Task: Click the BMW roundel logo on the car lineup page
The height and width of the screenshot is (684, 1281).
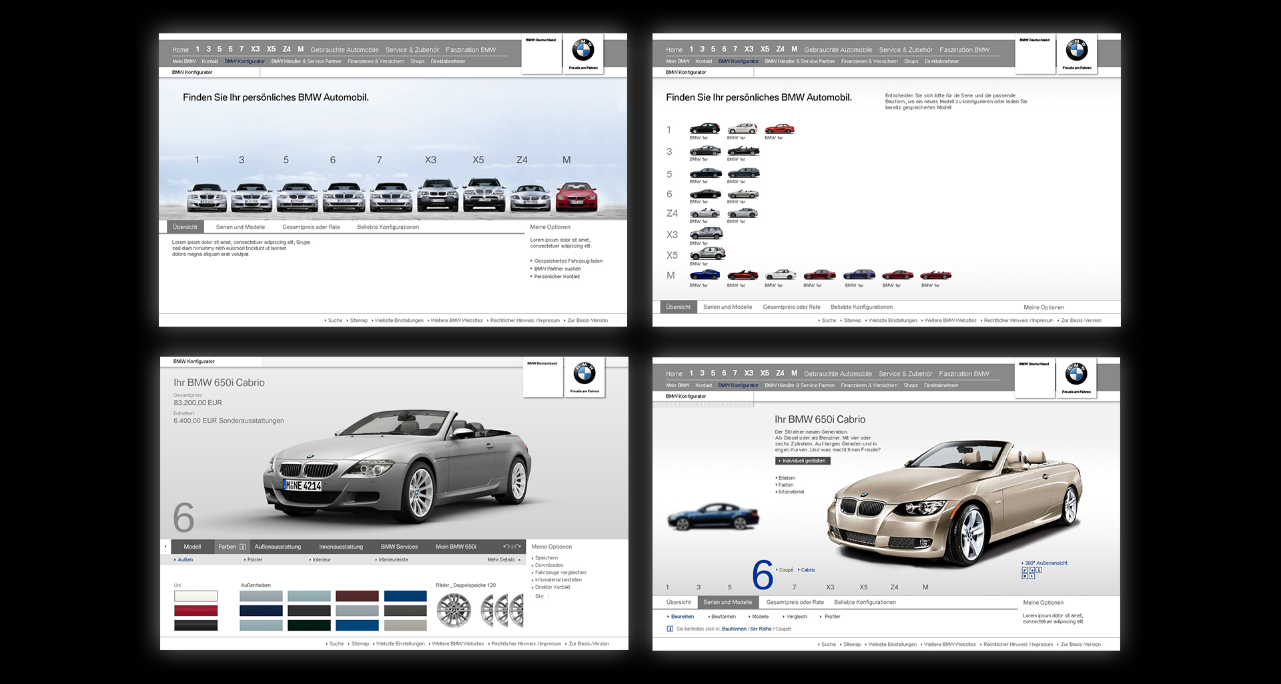Action: [x=583, y=50]
